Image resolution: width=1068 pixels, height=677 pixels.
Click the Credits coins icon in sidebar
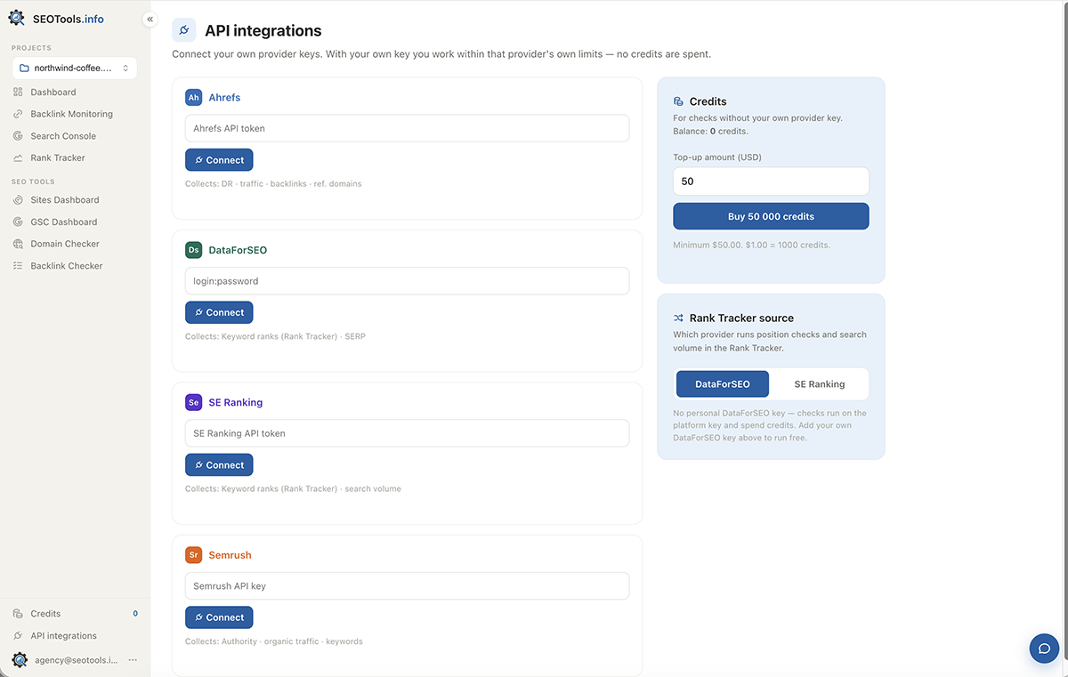(x=18, y=614)
